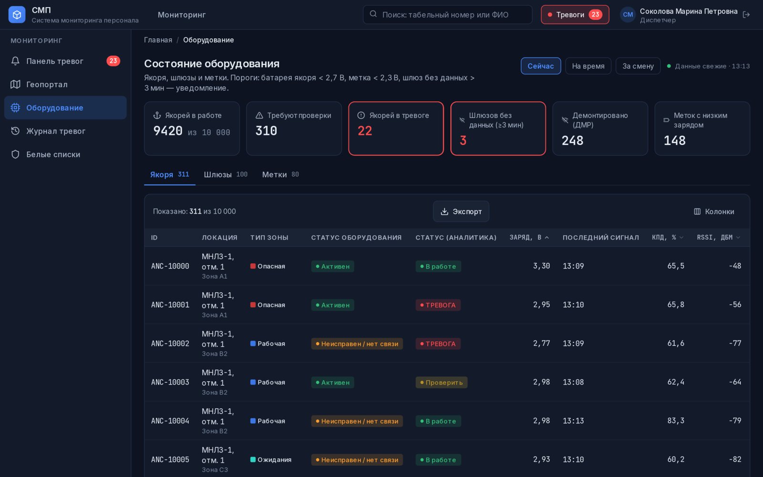Open the Якорей в тревоге 22 card
The height and width of the screenshot is (477, 763).
point(396,128)
